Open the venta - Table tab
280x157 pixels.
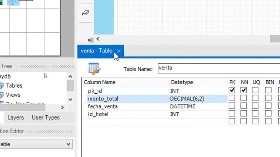click(97, 51)
